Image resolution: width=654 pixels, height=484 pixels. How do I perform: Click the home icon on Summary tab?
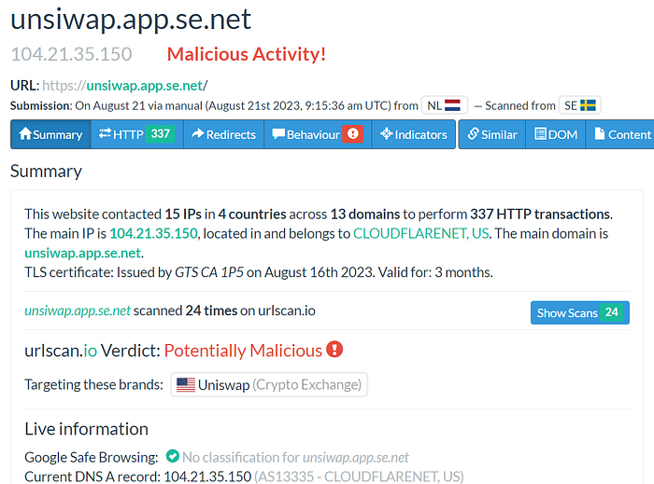25,133
